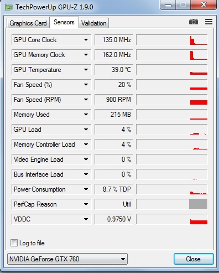This screenshot has height=273, width=219.
Task: Open the PerfCap Reason dropdown
Action: (51, 204)
